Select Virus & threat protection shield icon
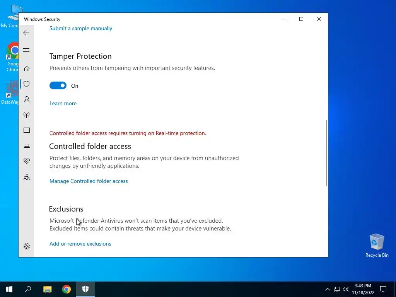Image resolution: width=396 pixels, height=297 pixels. (x=27, y=84)
